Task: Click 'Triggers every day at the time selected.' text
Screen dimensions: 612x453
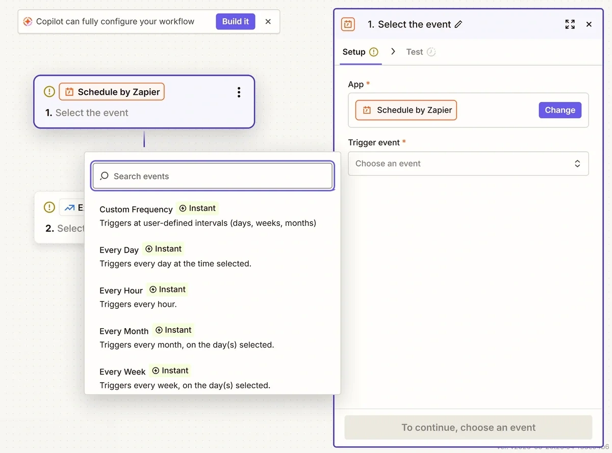Action: 175,263
